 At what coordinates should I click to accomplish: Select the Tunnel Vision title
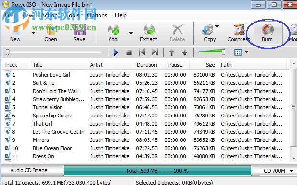coord(48,107)
